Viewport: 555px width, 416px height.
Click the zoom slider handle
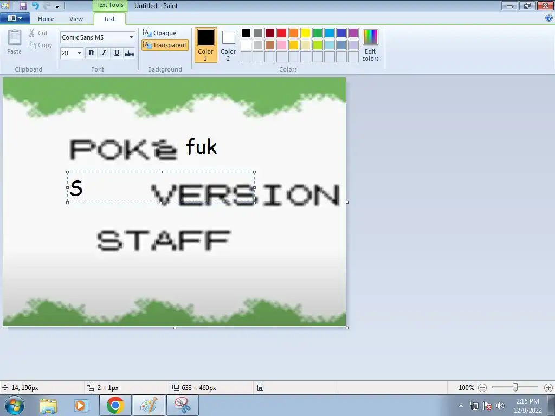515,387
